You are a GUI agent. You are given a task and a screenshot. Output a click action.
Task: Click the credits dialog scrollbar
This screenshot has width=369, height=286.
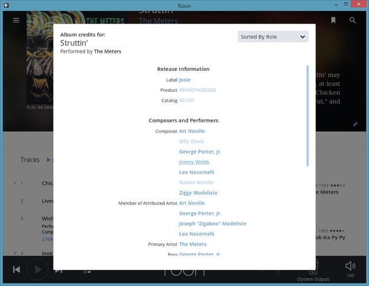(307, 116)
